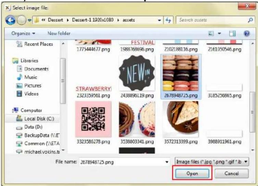Image resolution: width=258 pixels, height=186 pixels.
Task: Select the chocolate cake thumbnail 3572313399.png
Action: coord(181,119)
